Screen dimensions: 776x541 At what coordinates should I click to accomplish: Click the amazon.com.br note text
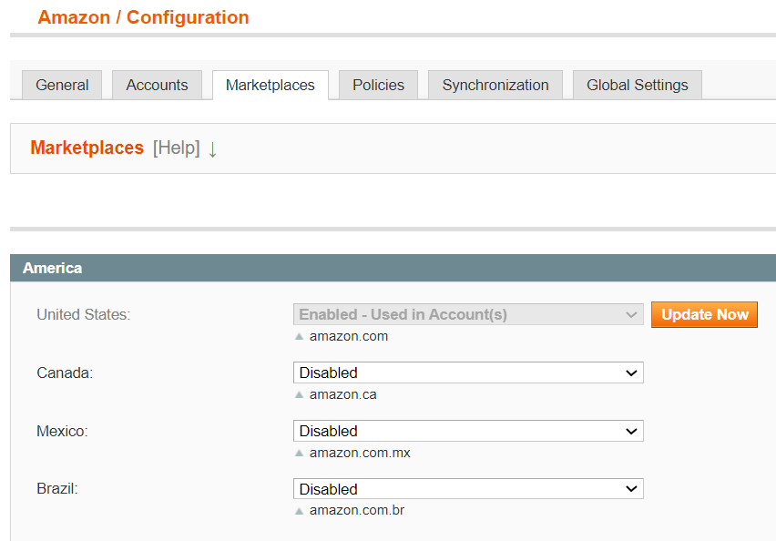[357, 510]
